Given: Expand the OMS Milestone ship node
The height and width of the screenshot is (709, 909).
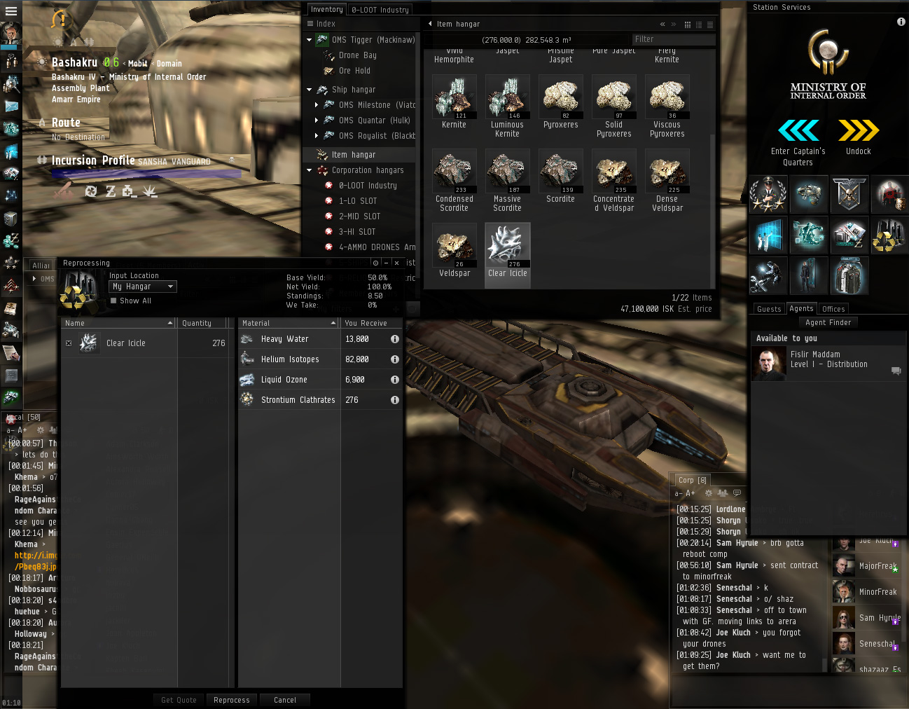Looking at the screenshot, I should pos(317,105).
